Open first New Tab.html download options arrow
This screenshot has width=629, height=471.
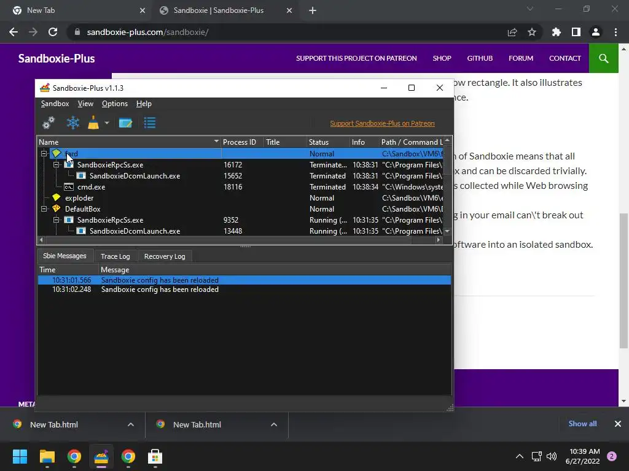[131, 424]
